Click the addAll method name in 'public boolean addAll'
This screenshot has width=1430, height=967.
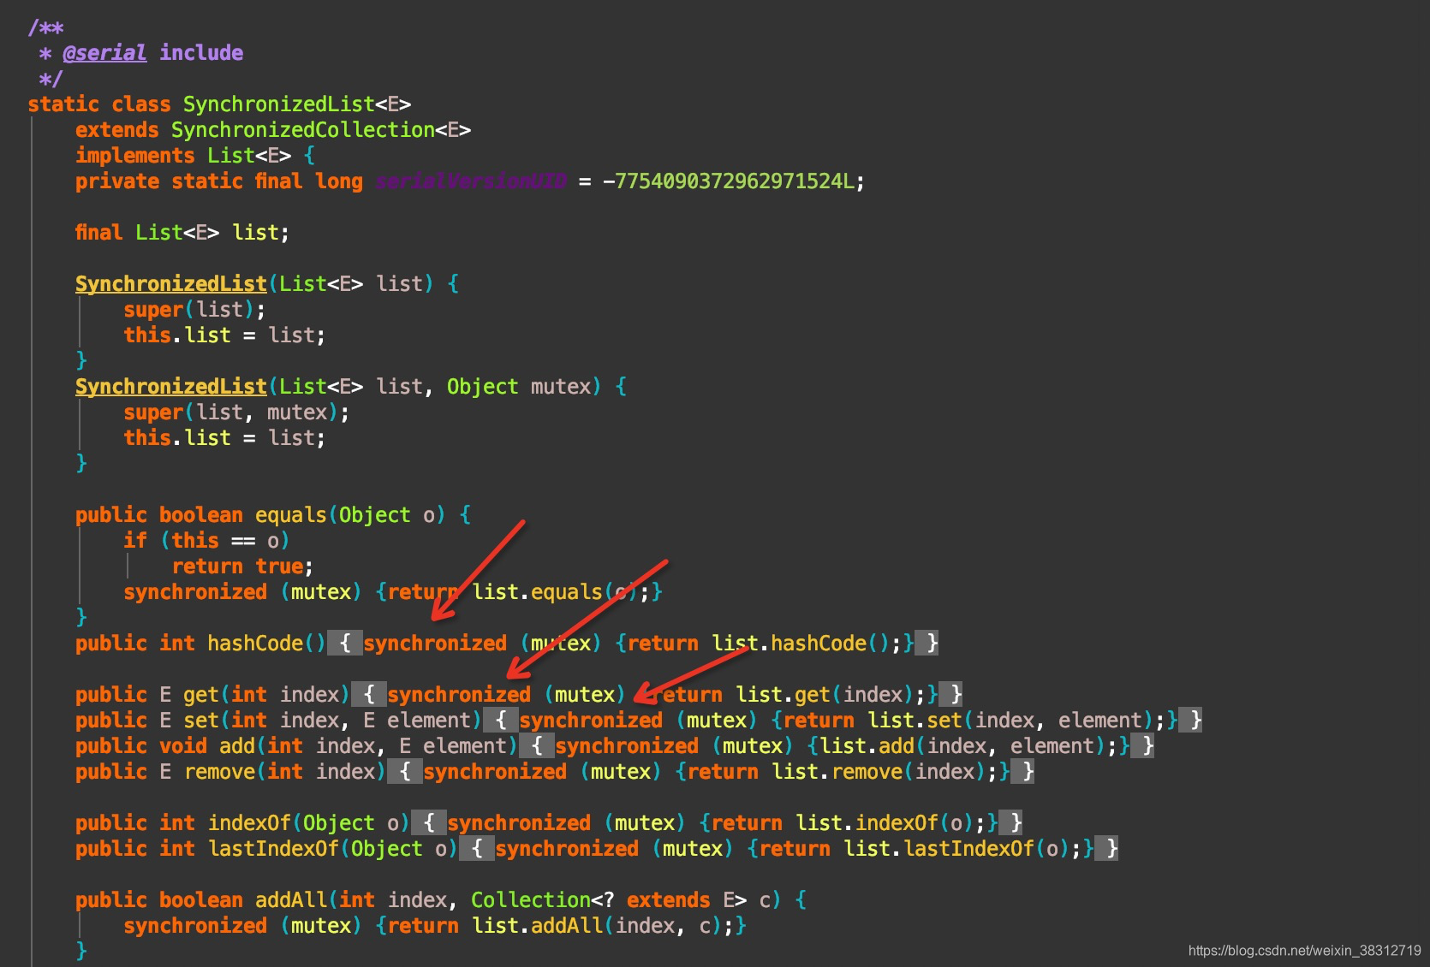pos(291,900)
